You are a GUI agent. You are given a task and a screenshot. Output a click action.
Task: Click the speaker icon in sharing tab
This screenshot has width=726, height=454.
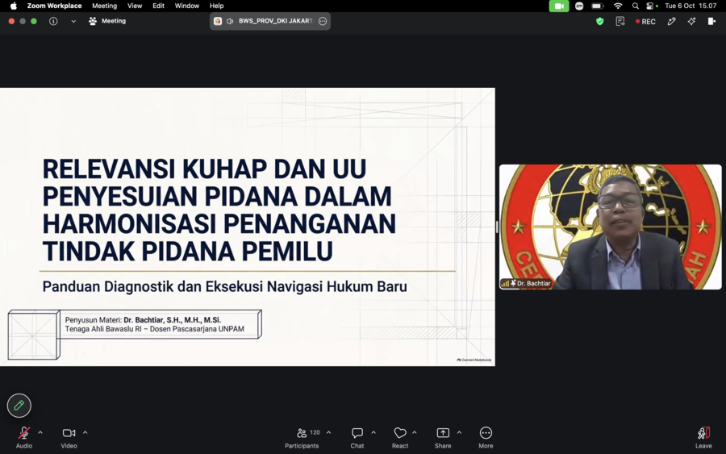(x=230, y=21)
